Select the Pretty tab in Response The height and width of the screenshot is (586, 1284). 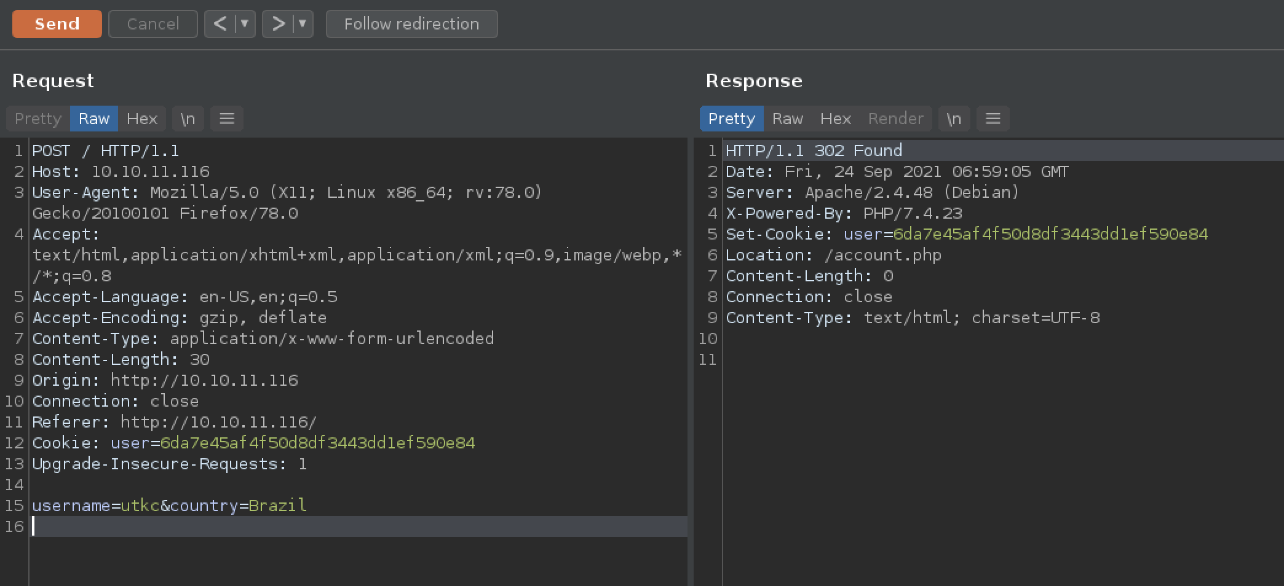click(x=731, y=119)
